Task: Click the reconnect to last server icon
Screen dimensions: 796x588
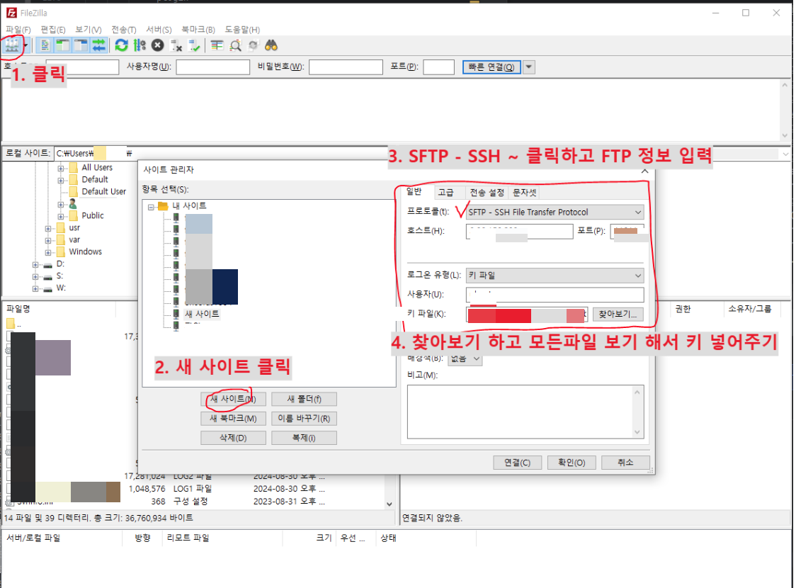Action: point(195,46)
